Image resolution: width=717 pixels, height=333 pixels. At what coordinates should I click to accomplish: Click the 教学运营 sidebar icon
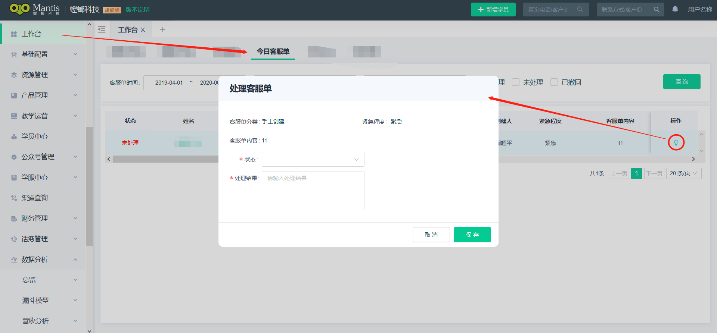pyautogui.click(x=14, y=116)
